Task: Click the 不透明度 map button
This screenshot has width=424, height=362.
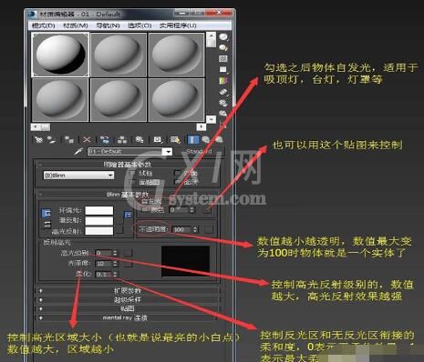Action: (x=209, y=229)
